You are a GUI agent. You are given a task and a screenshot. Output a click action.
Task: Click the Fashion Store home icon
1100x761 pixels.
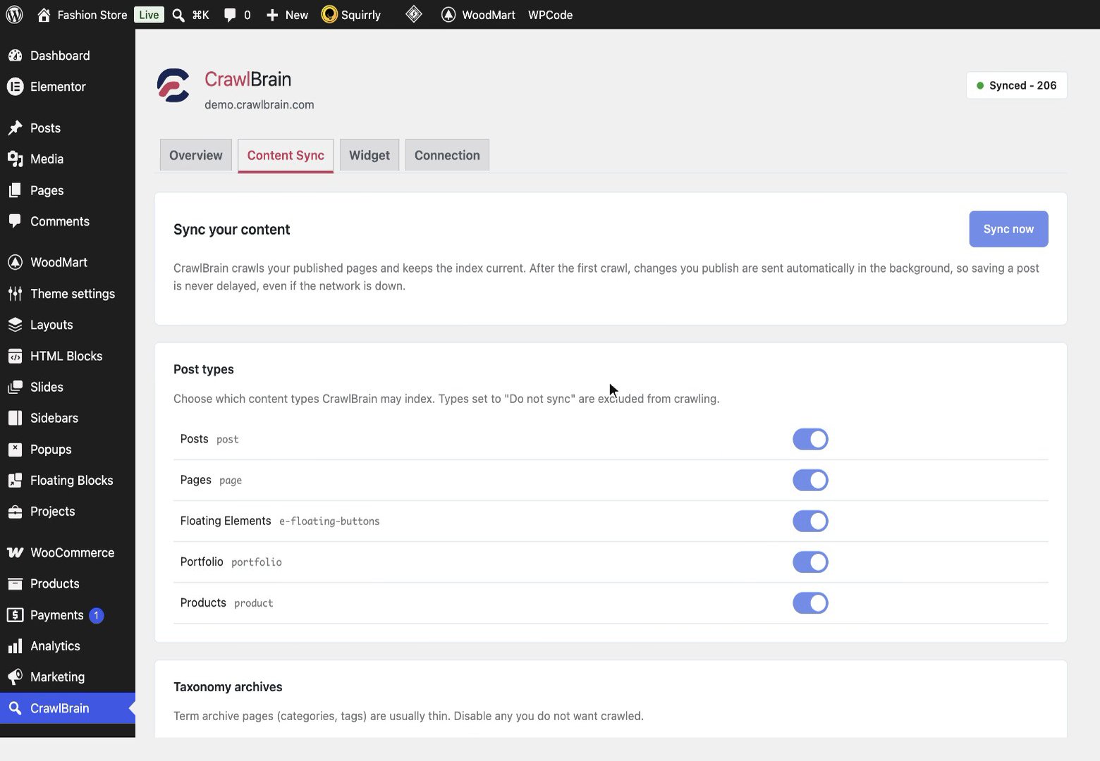(x=44, y=15)
